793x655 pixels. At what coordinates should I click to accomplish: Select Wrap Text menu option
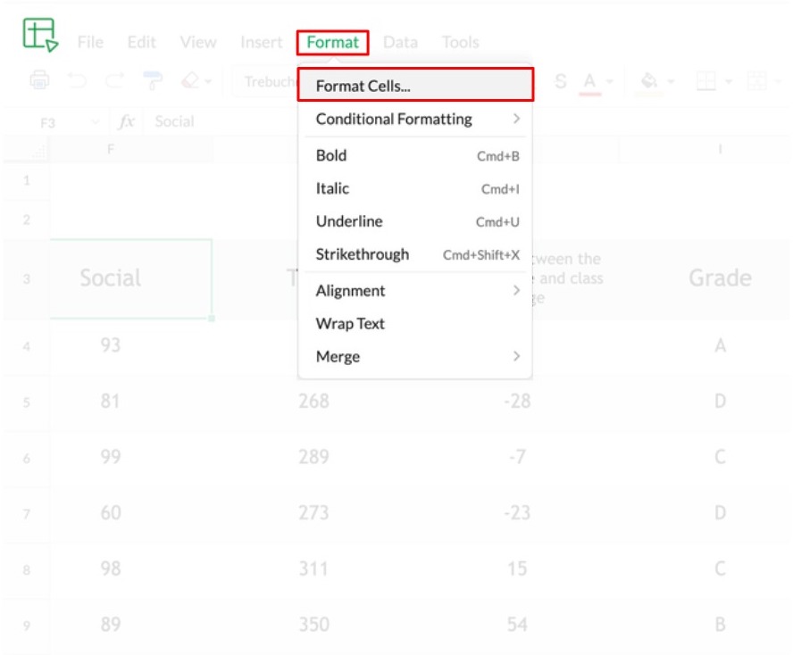(351, 324)
